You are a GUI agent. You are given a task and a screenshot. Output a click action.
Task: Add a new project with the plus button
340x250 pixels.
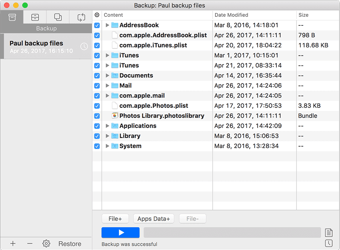pos(13,243)
